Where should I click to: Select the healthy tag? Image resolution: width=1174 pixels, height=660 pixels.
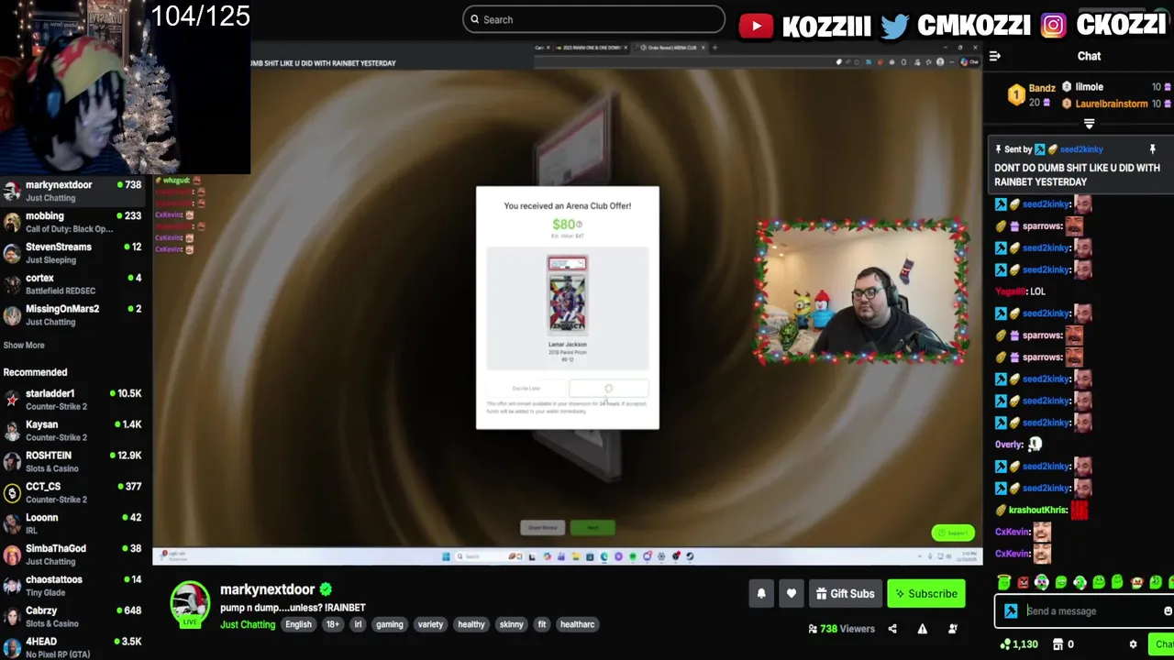471,625
